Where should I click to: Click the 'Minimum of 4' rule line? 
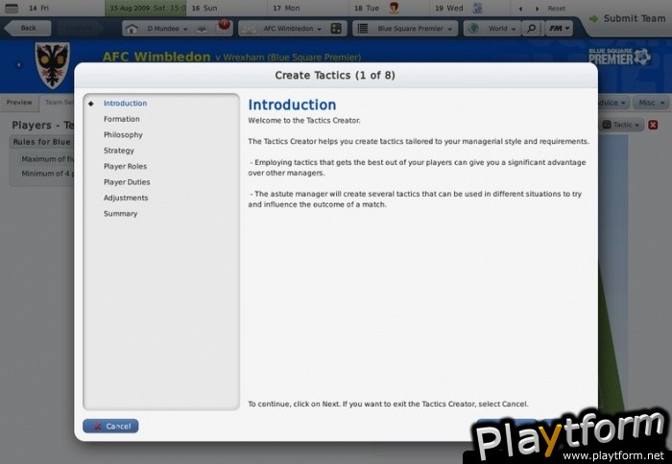click(48, 174)
